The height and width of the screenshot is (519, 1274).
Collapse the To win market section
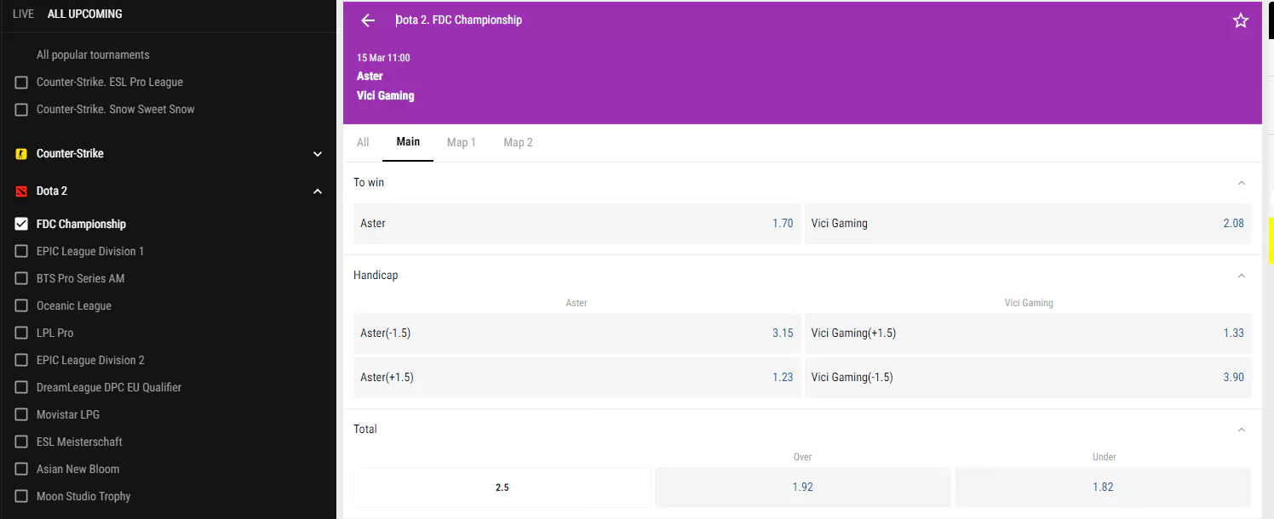pyautogui.click(x=1241, y=183)
